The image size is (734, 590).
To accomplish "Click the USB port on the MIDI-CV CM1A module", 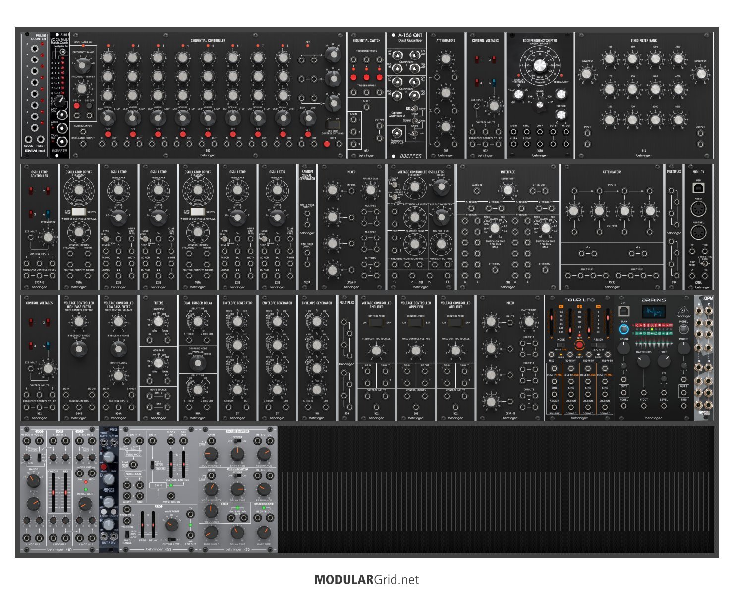I will 698,188.
